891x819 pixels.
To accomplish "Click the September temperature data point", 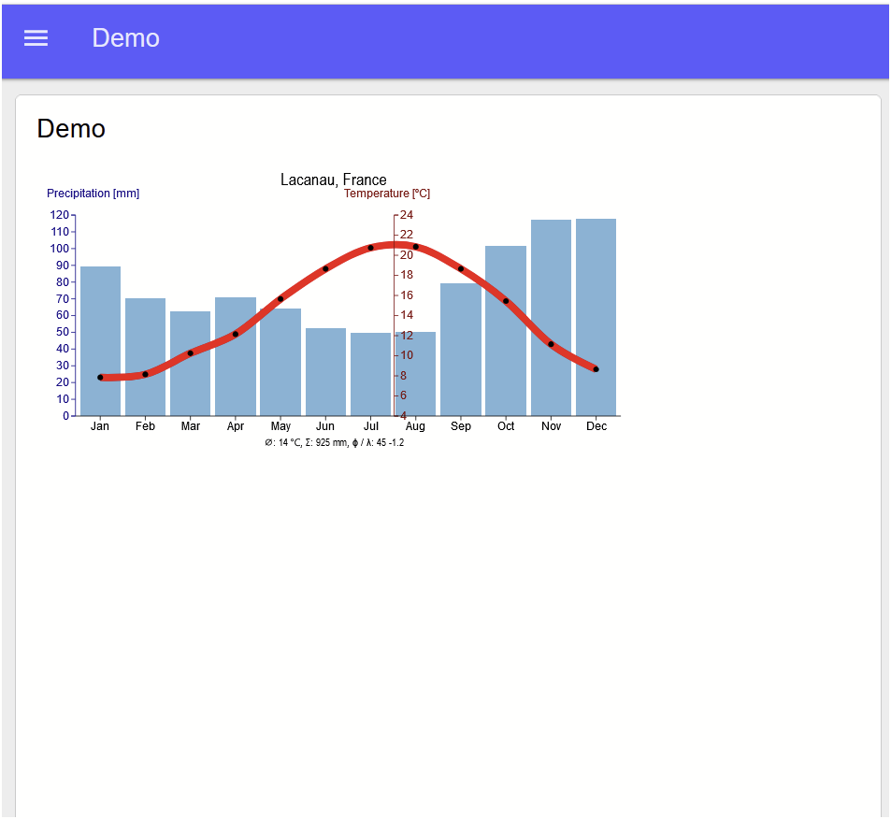I will pos(461,269).
